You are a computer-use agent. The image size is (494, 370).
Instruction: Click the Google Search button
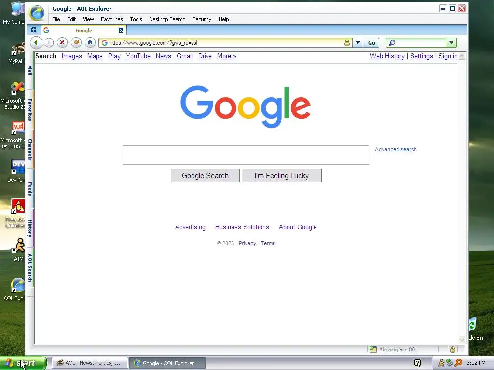click(x=205, y=175)
